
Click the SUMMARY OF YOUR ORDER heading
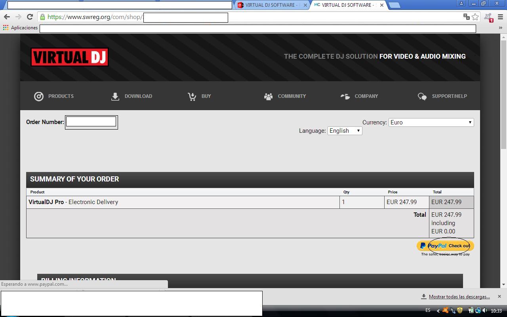pyautogui.click(x=74, y=179)
